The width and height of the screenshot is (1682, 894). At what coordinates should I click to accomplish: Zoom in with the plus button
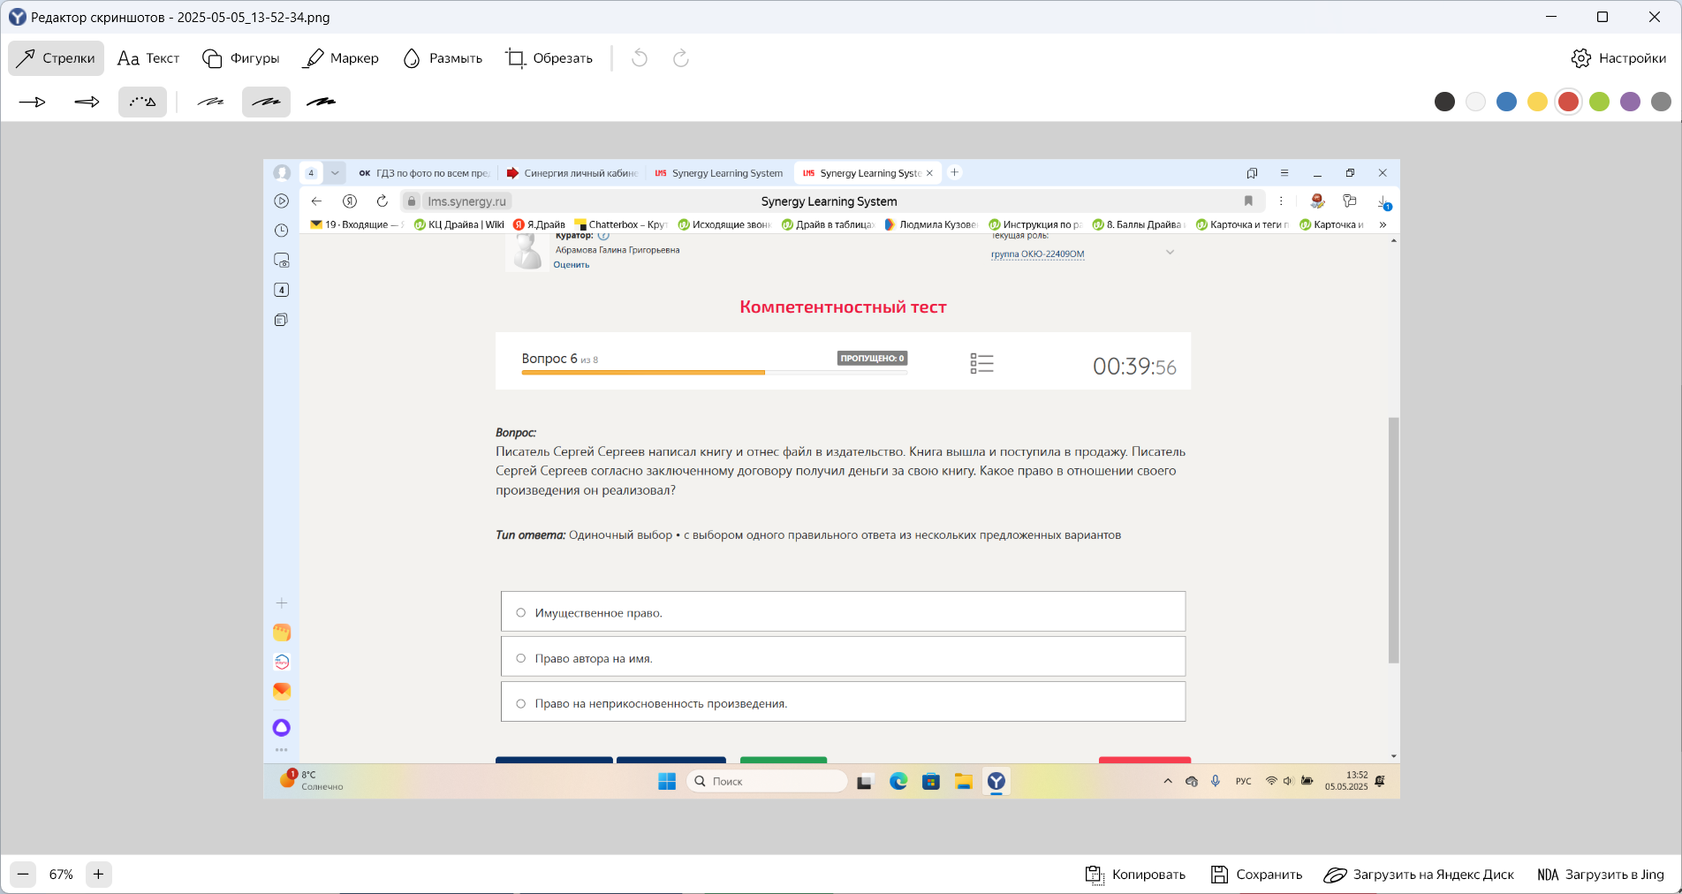(98, 875)
